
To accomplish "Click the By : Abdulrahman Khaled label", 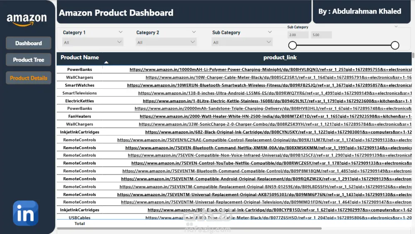I will pyautogui.click(x=360, y=11).
